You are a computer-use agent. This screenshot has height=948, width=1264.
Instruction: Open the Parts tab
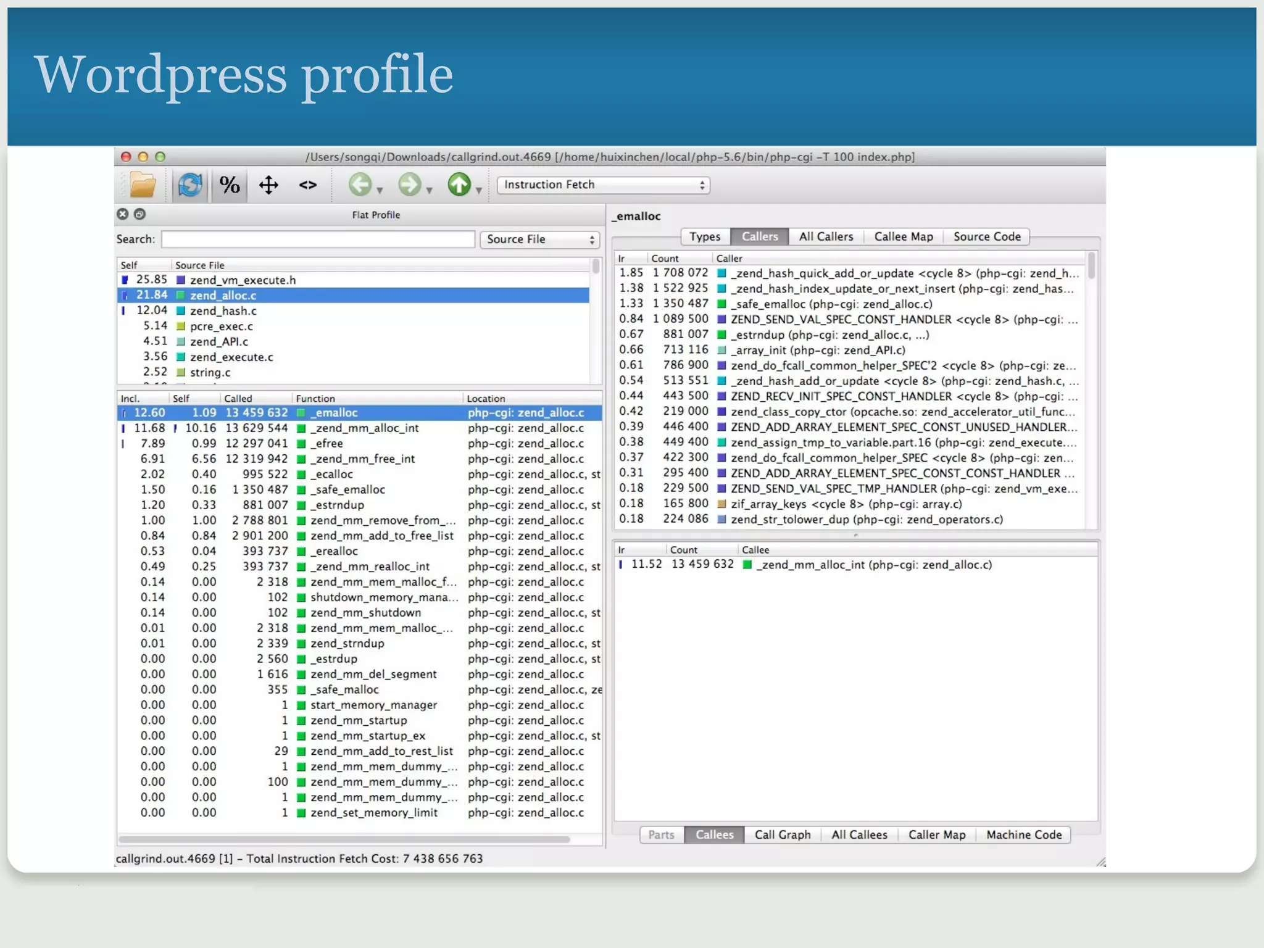pos(662,834)
